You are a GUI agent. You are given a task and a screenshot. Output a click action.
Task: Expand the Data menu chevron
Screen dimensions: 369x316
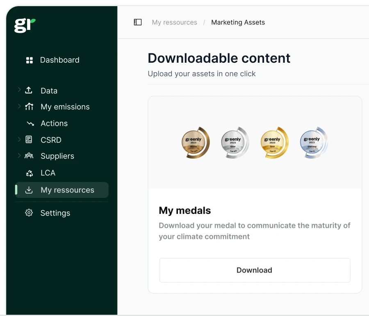[x=19, y=90]
